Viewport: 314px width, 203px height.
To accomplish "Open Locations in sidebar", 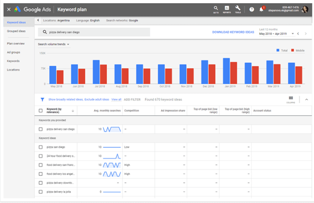I will pyautogui.click(x=13, y=70).
